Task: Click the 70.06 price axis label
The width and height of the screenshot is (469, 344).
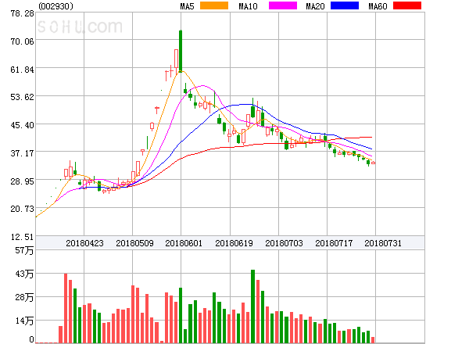Action: [x=22, y=41]
